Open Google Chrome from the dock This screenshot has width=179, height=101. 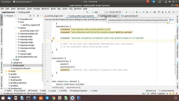point(53,98)
